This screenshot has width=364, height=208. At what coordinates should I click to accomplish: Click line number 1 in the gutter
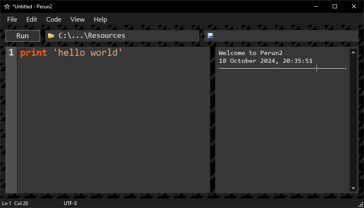tap(11, 52)
